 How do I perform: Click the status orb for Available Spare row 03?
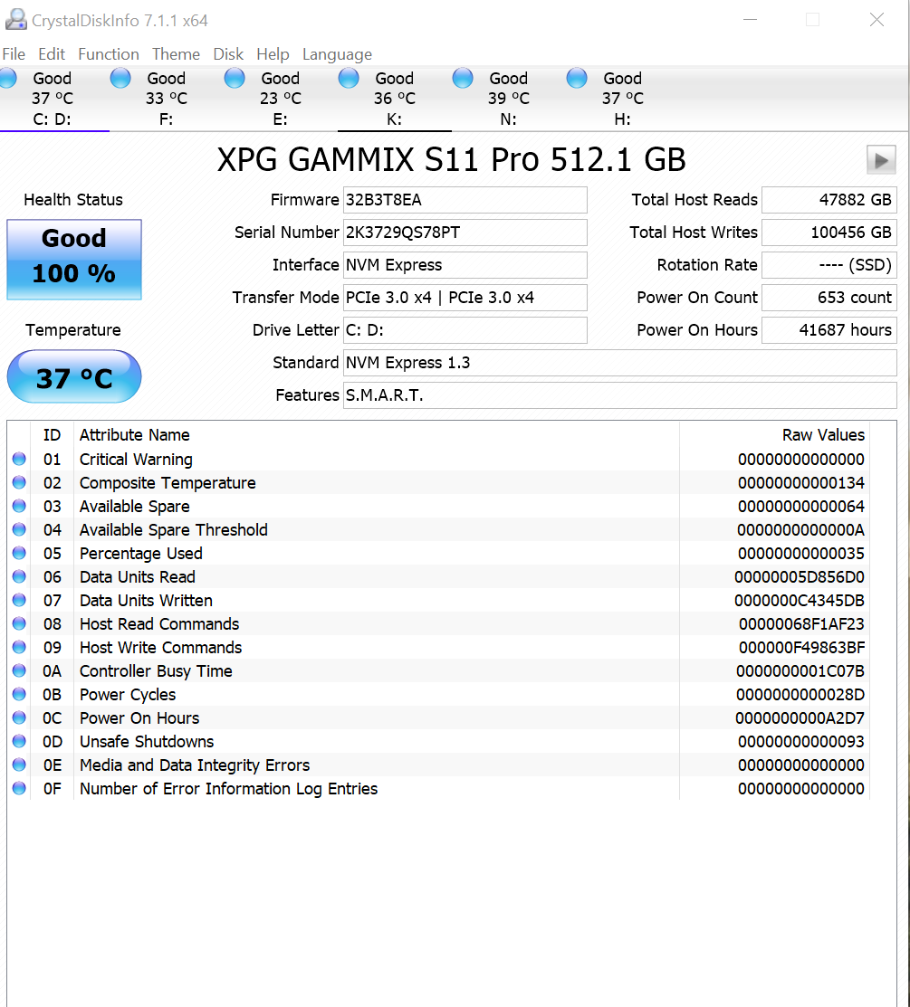[19, 506]
